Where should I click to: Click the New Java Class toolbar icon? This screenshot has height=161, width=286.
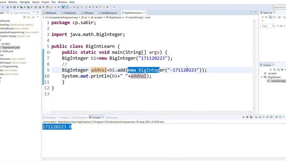(40, 7)
